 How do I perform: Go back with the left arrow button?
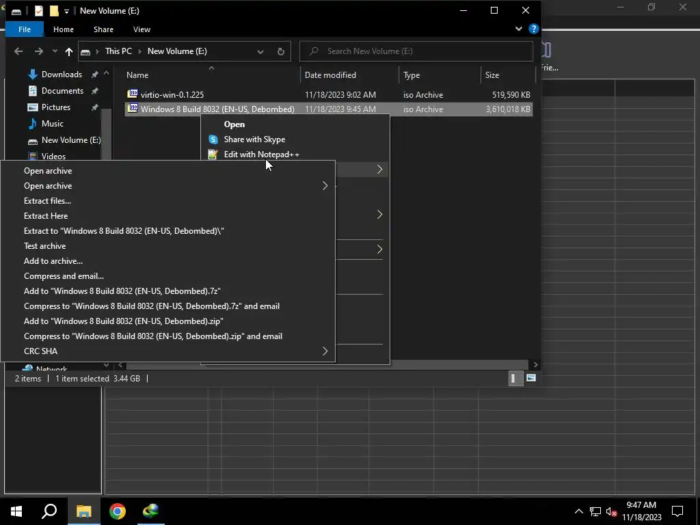pos(18,51)
